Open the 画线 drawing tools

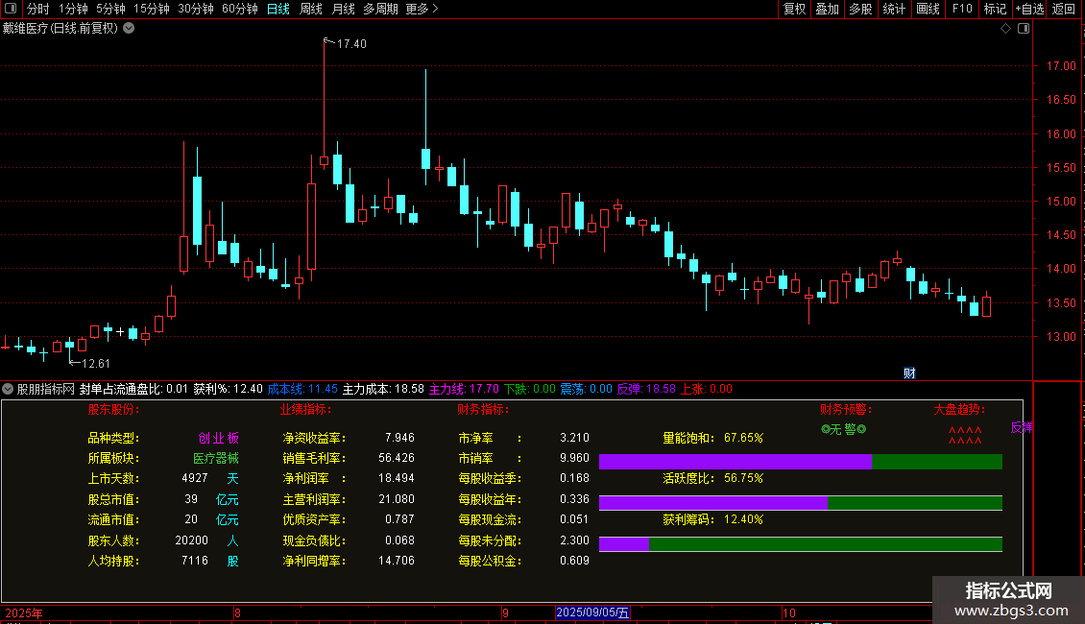[928, 10]
